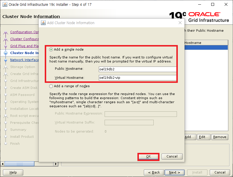Select the highlighted row in the node table
This screenshot has width=233, height=177.
click(x=206, y=48)
